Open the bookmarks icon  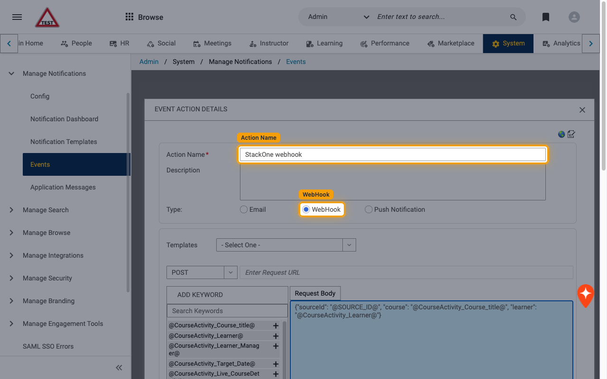[546, 17]
